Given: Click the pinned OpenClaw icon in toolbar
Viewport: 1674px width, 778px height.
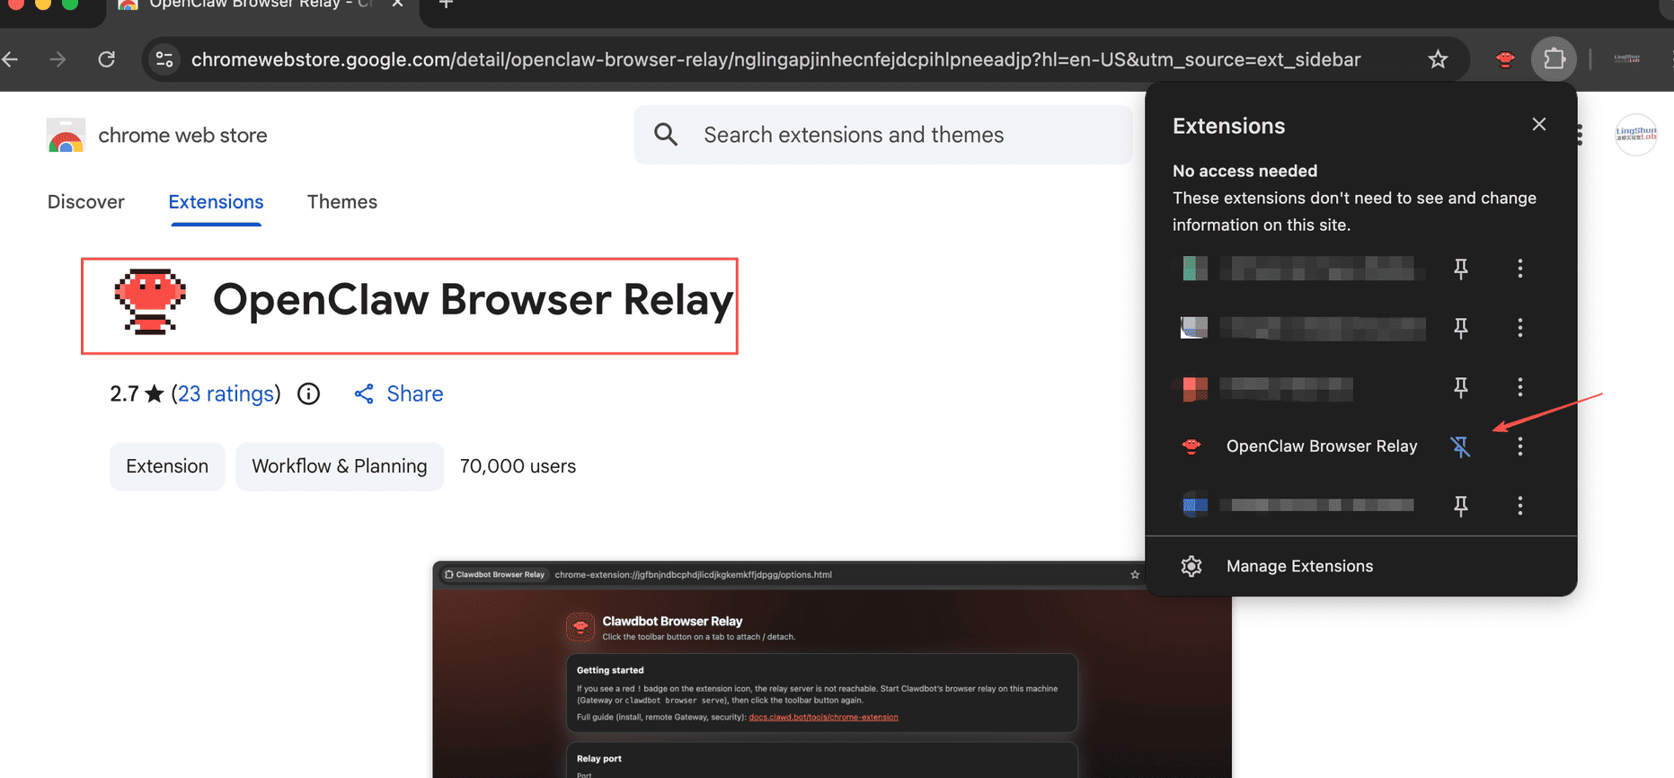Looking at the screenshot, I should click(1505, 59).
